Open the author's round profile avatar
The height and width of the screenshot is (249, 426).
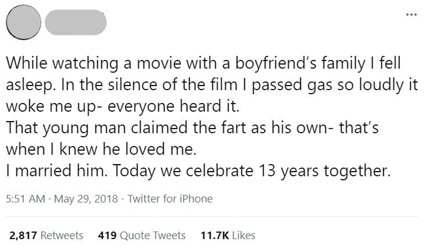(24, 22)
